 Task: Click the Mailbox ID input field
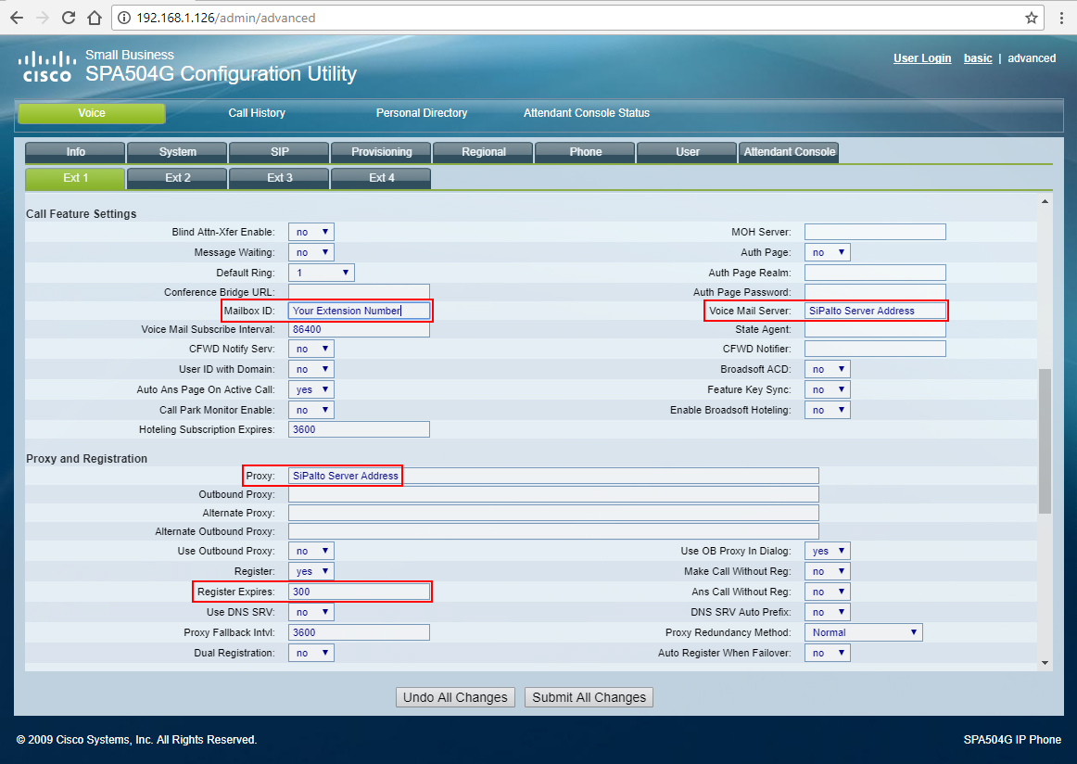[359, 311]
